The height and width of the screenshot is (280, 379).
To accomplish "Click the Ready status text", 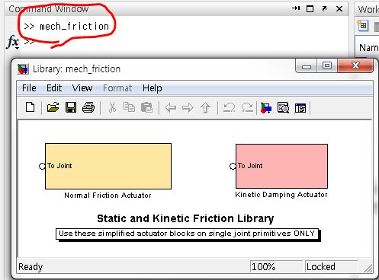I will coord(31,267).
